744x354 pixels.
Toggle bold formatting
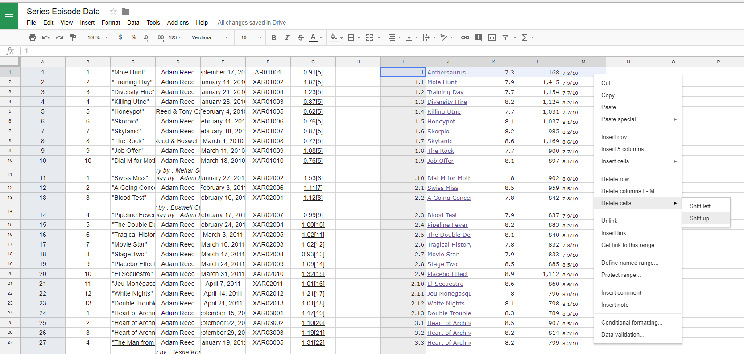[273, 37]
